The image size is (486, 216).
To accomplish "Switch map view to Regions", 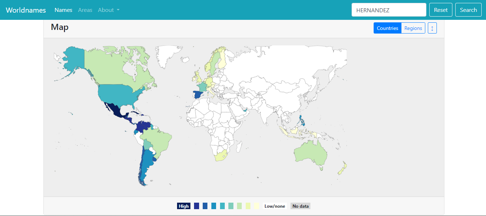I will (413, 28).
